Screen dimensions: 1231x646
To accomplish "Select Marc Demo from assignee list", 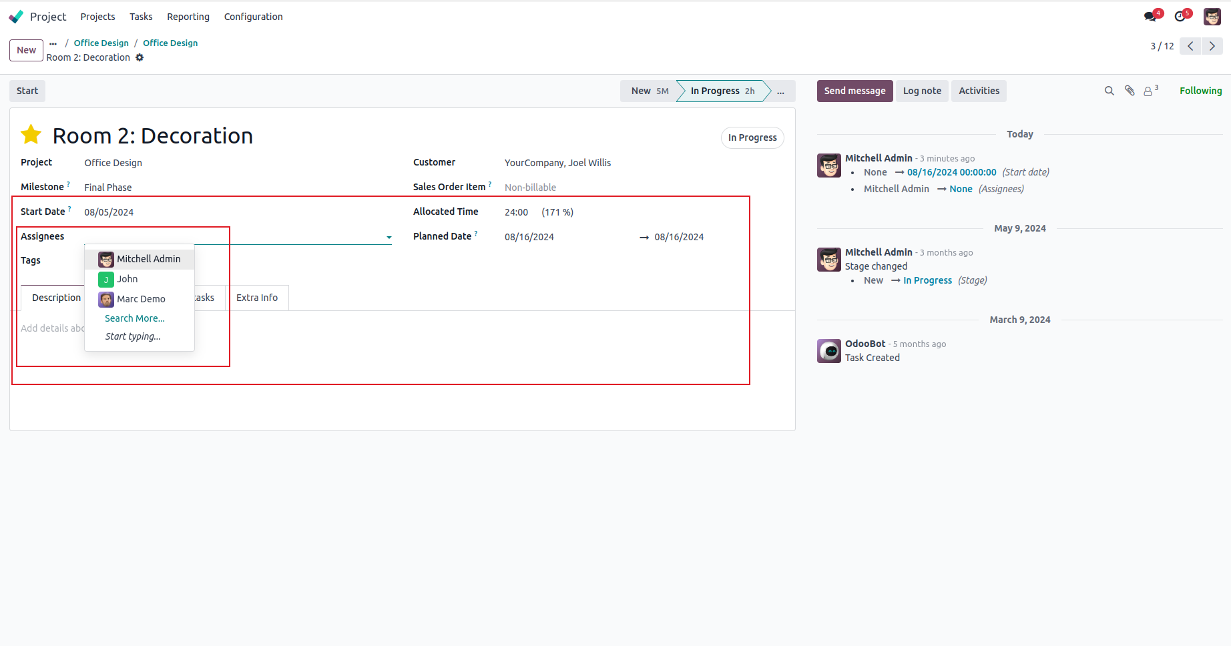I will click(141, 299).
